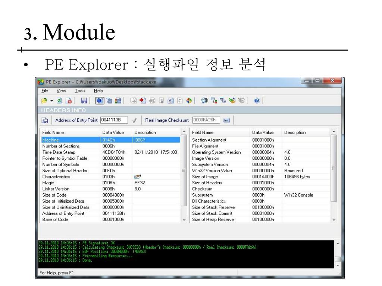The image size is (382, 286).
Task: Open the Data Directories view icon
Action: coord(109,101)
